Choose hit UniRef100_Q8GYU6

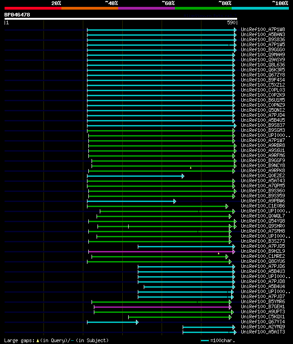pos(263,262)
